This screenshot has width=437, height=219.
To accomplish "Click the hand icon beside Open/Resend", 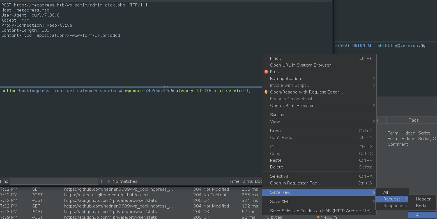I will (x=266, y=92).
